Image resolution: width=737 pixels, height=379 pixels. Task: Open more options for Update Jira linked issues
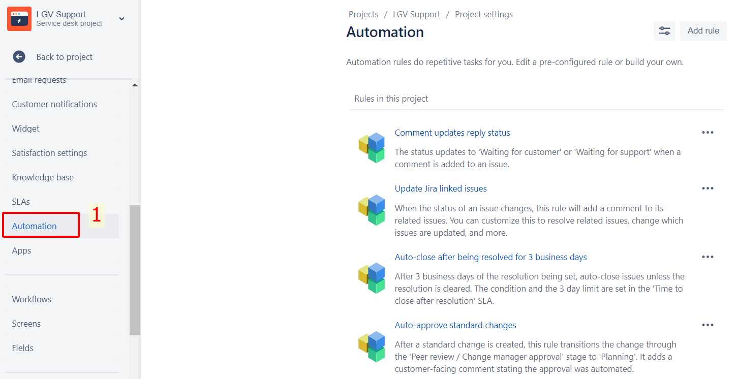tap(708, 188)
